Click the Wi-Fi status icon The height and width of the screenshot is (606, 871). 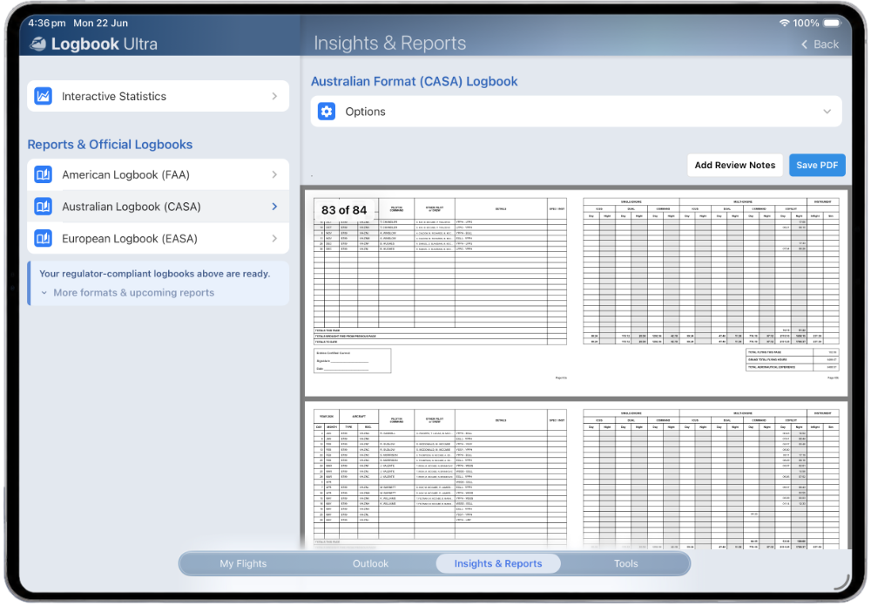coord(784,23)
